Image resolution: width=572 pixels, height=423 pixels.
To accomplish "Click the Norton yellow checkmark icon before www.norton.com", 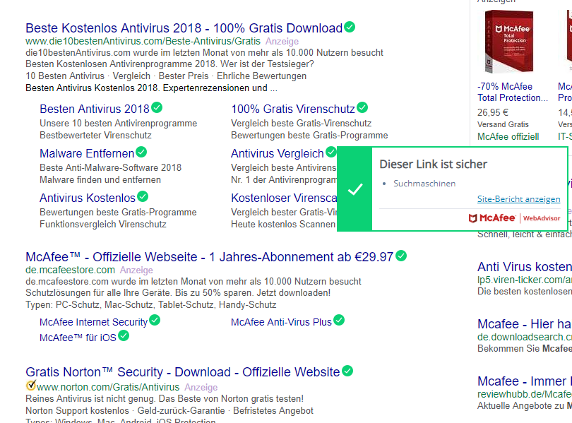I will 30,386.
